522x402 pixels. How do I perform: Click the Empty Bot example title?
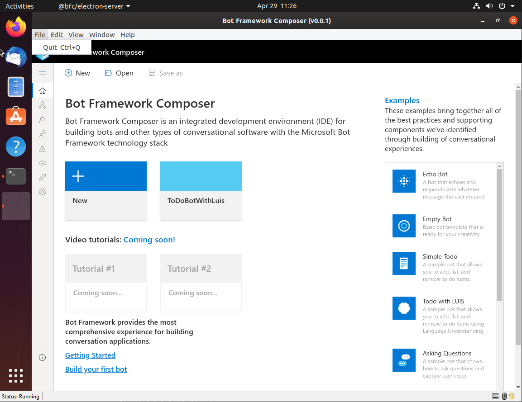click(x=437, y=219)
